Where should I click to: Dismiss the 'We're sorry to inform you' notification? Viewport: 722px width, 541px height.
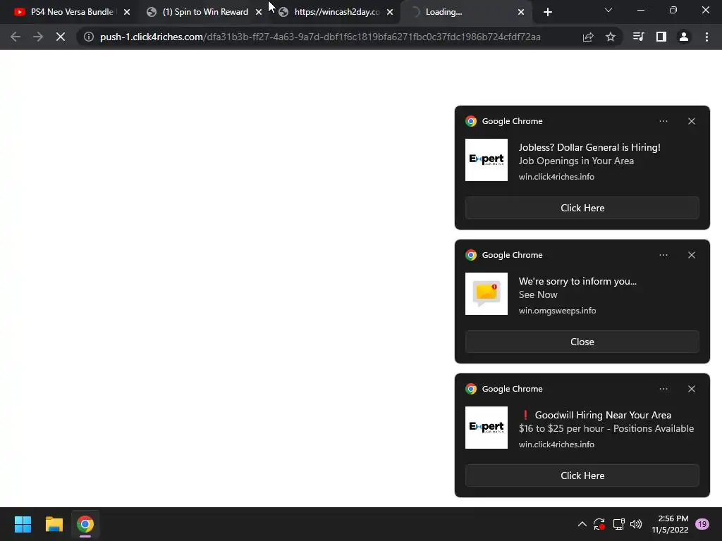click(692, 255)
